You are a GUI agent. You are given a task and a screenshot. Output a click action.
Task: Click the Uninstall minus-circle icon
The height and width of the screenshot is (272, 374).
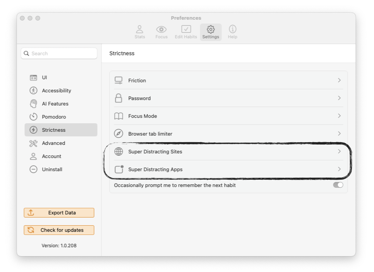tap(33, 170)
